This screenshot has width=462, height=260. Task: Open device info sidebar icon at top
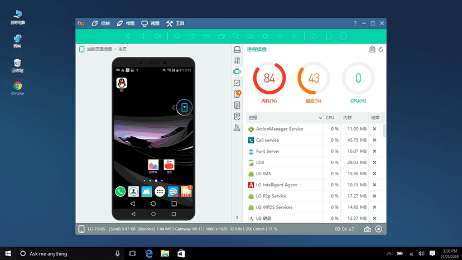(x=237, y=49)
